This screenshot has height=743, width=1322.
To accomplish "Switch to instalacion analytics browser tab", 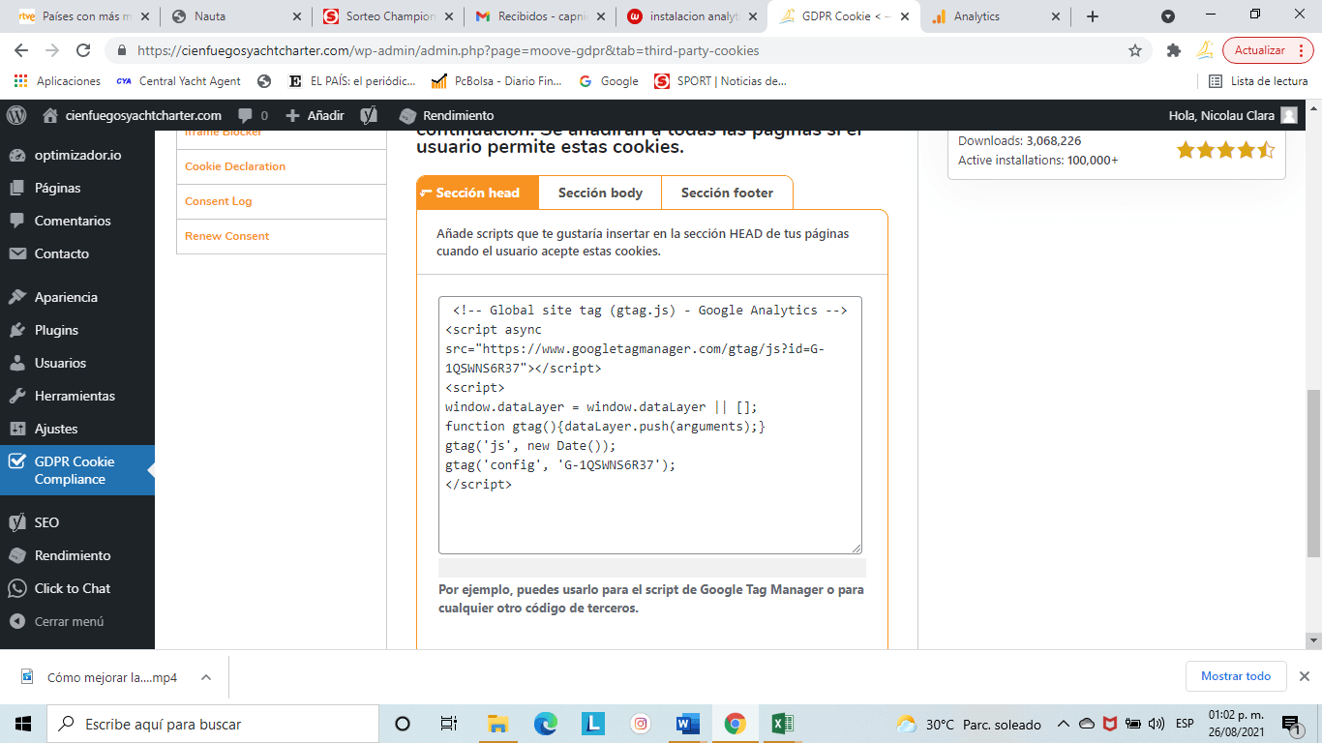I will tap(692, 16).
